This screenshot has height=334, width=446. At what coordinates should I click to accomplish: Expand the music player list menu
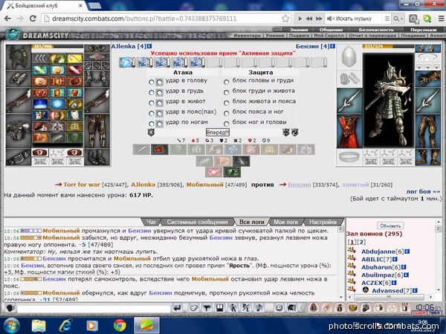coord(387,19)
